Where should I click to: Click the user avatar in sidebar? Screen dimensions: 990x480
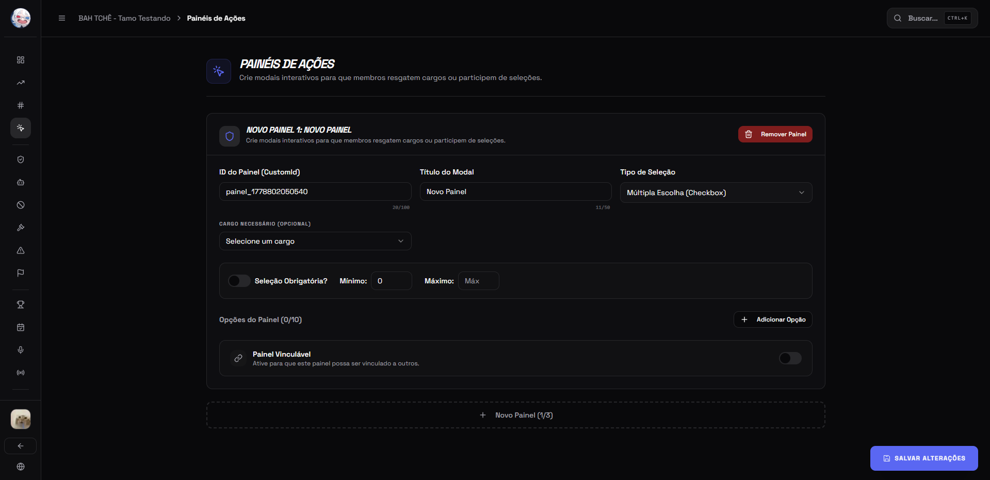[x=21, y=419]
